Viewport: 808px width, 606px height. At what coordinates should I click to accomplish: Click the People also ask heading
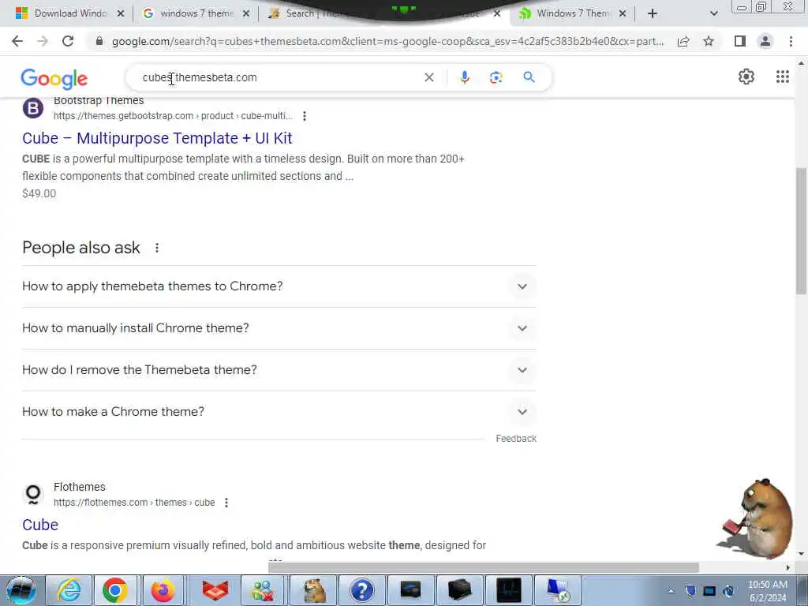[81, 248]
